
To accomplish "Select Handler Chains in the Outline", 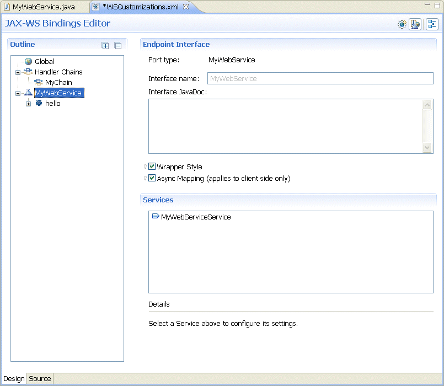I will click(58, 72).
